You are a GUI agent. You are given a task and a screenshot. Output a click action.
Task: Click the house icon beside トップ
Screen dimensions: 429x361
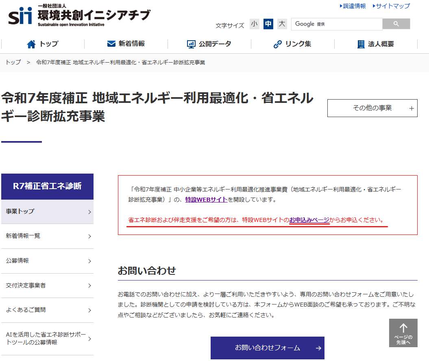coord(31,44)
